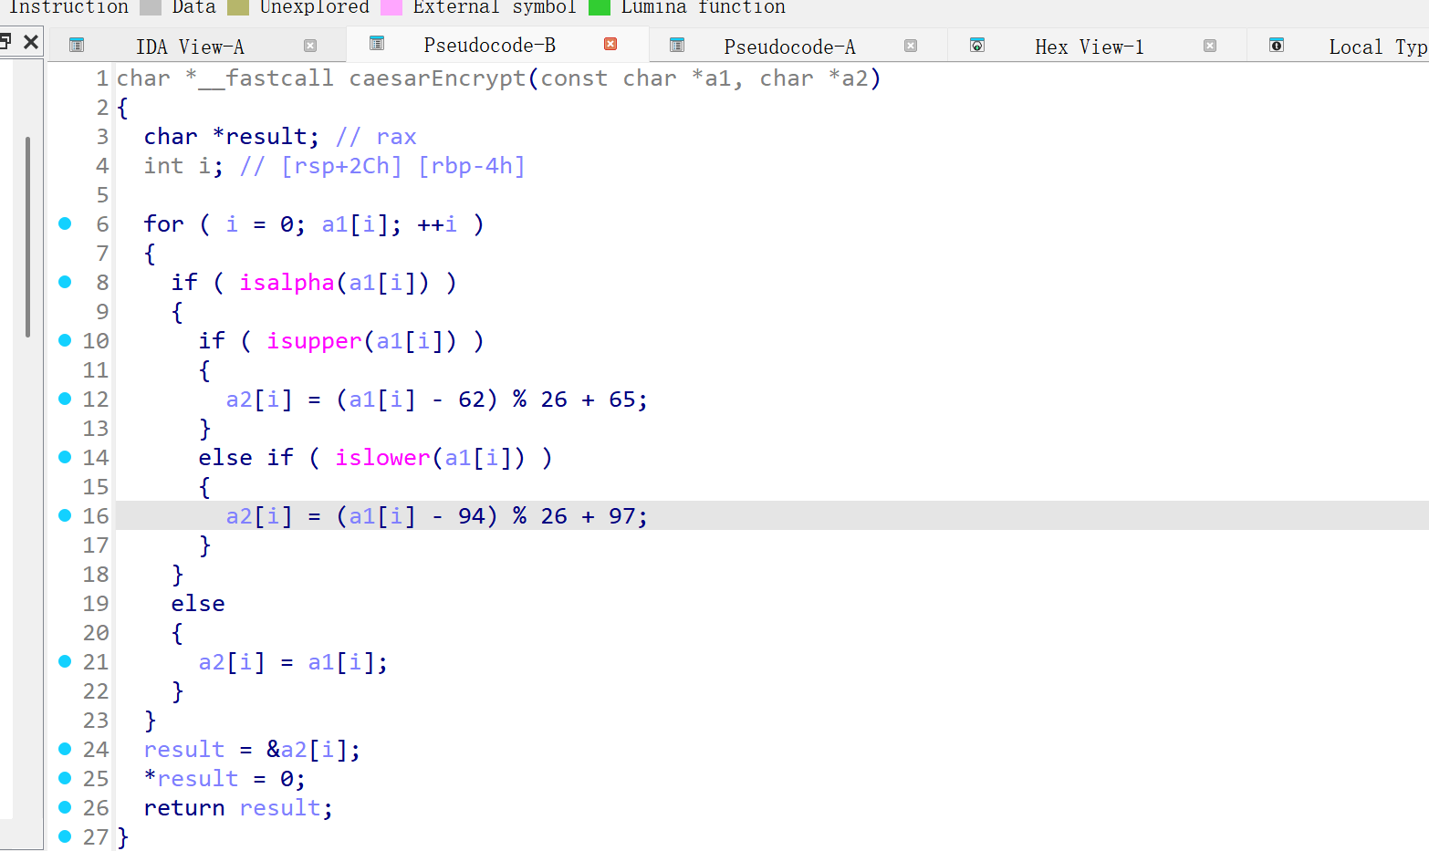The image size is (1429, 851).
Task: Click the IDA View-A tab icon
Action: pyautogui.click(x=77, y=46)
